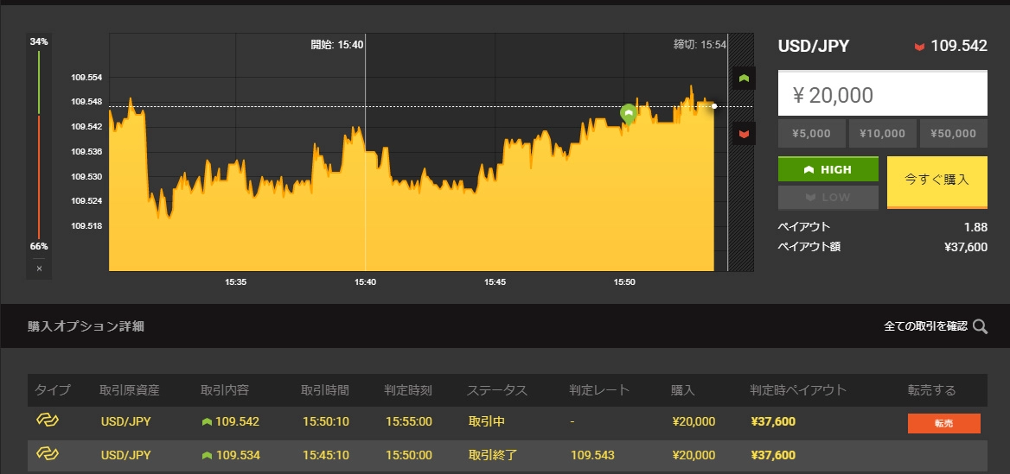Click the option type icon in the second trade row
The width and height of the screenshot is (1010, 474).
click(x=46, y=453)
